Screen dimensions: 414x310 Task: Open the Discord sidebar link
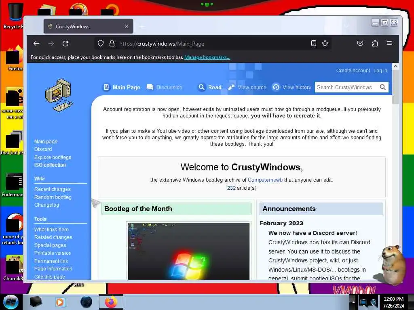pyautogui.click(x=43, y=149)
